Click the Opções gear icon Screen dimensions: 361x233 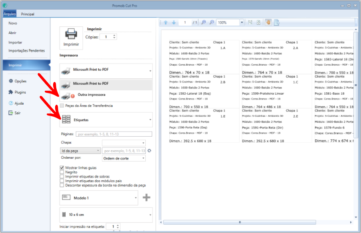11,81
